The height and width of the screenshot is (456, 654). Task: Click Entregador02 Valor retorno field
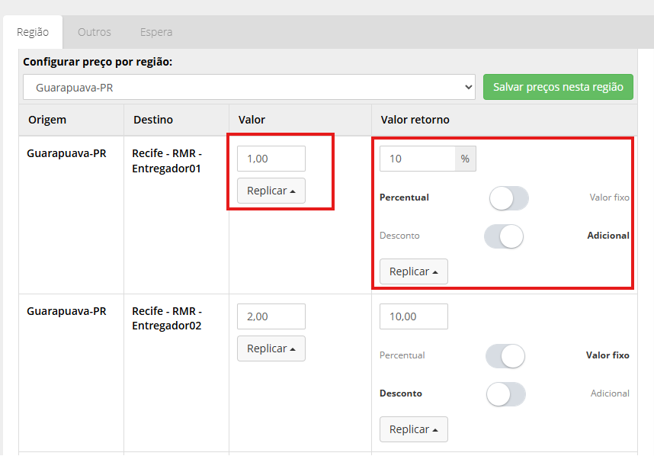point(413,316)
